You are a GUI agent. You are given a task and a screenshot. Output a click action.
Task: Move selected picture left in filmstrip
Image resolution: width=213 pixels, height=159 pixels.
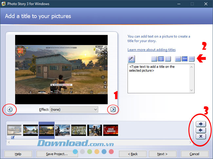tap(201, 130)
